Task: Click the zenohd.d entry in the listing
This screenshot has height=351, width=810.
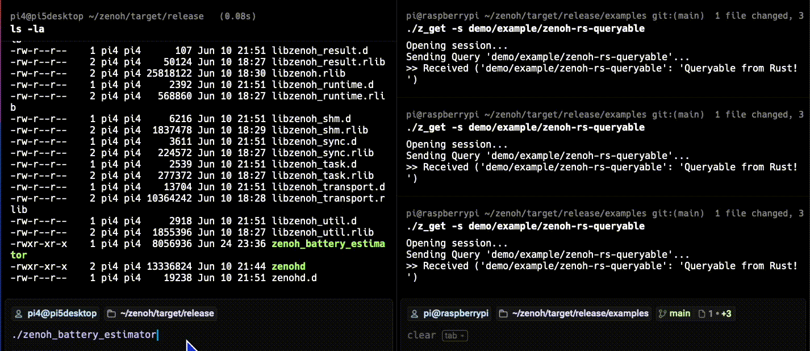Action: 294,278
